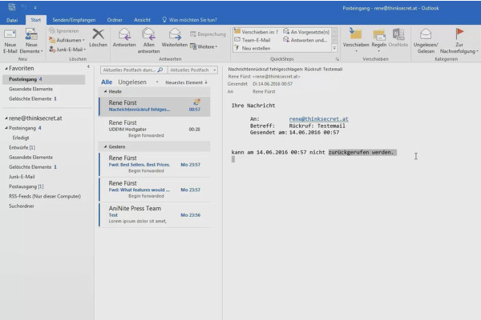Screen dimensions: 481x320
Task: Reply to everyone with Allen antworten
Action: (x=149, y=41)
